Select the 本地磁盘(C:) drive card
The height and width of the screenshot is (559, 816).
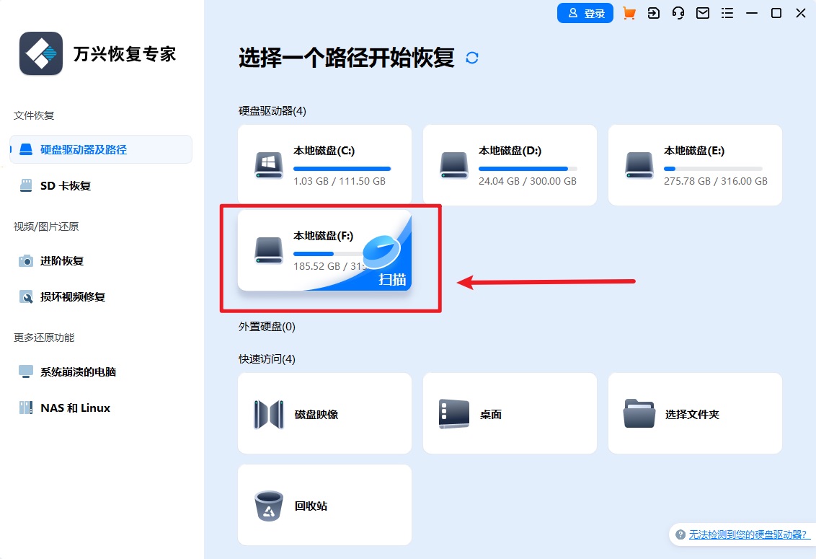click(x=324, y=164)
